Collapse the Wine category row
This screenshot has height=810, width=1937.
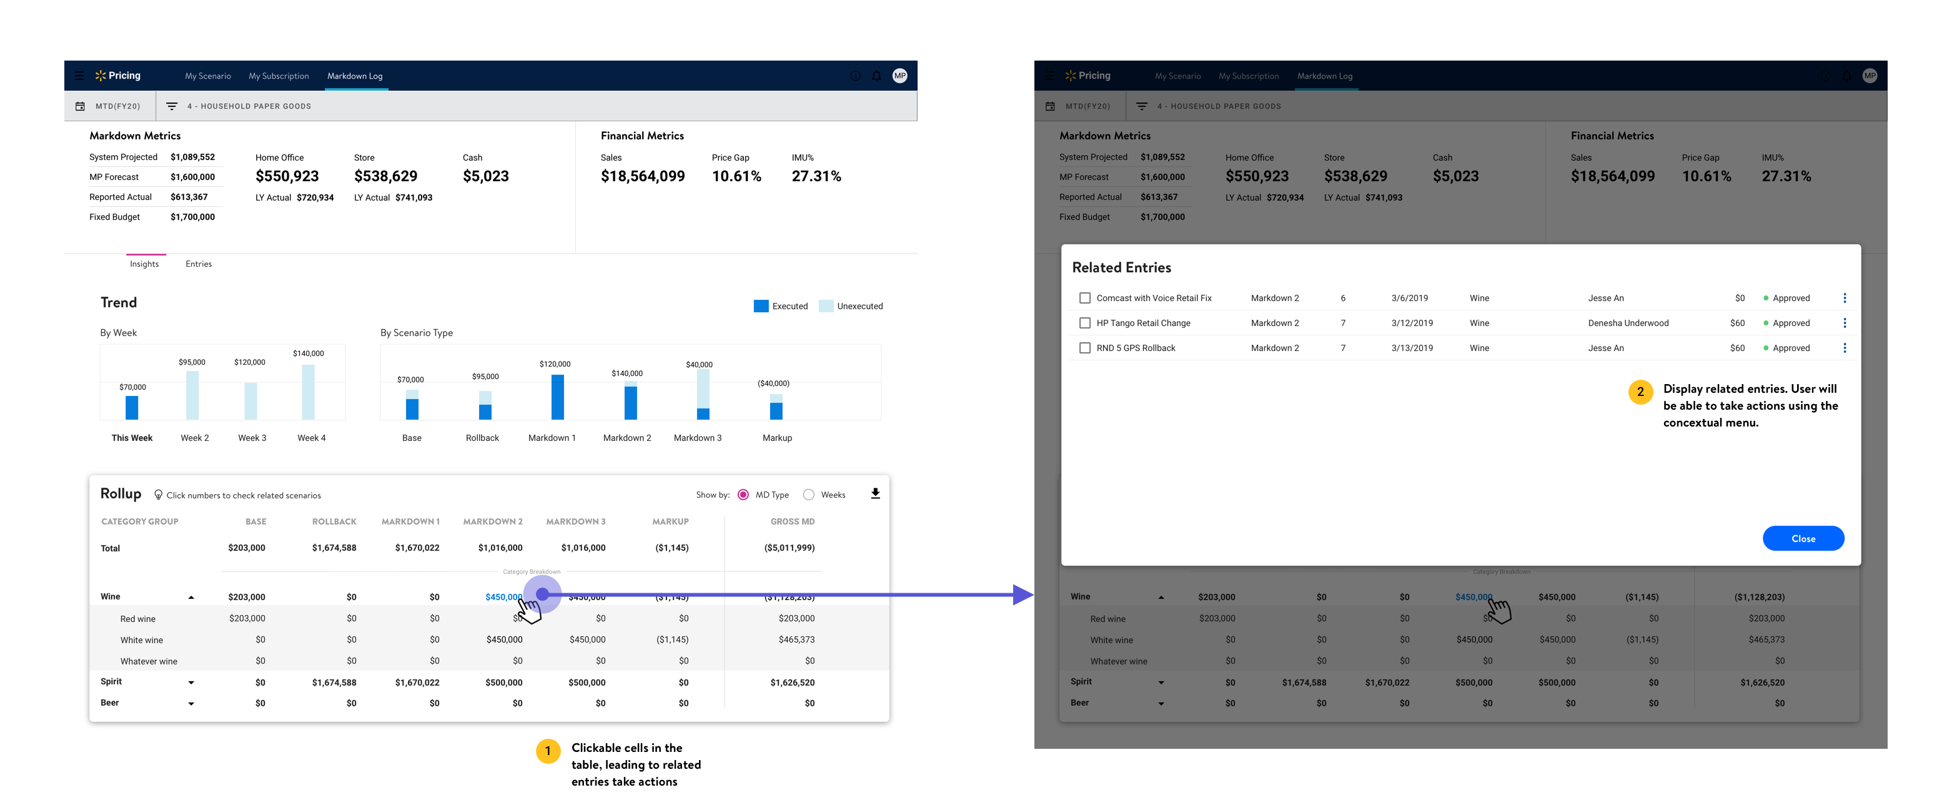pyautogui.click(x=191, y=597)
